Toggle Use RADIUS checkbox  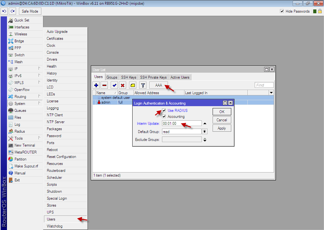(x=164, y=110)
